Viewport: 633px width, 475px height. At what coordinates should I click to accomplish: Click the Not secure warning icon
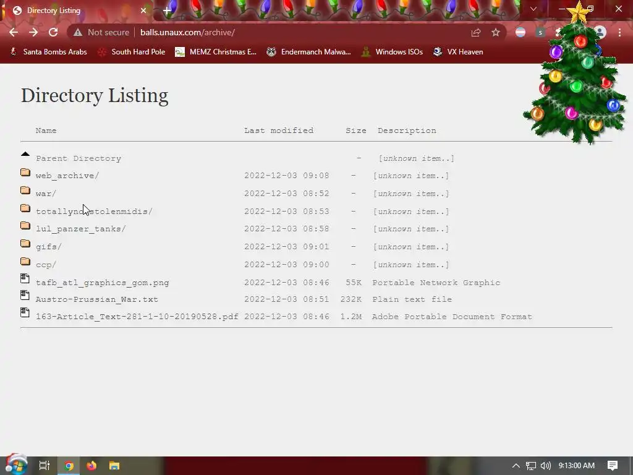pyautogui.click(x=77, y=32)
